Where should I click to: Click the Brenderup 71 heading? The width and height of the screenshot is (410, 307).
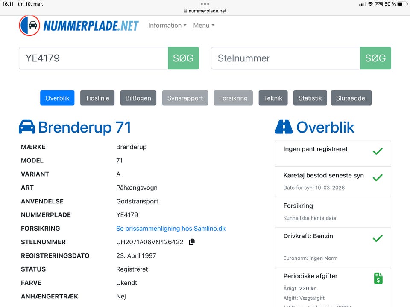coord(85,127)
